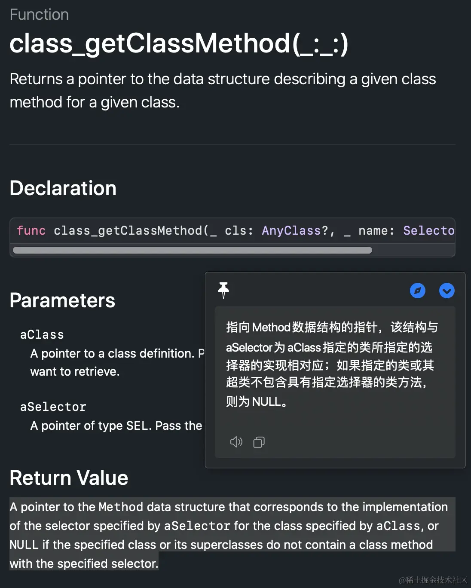Click the Parameters section heading
Screen dimensions: 471x588
tap(62, 300)
